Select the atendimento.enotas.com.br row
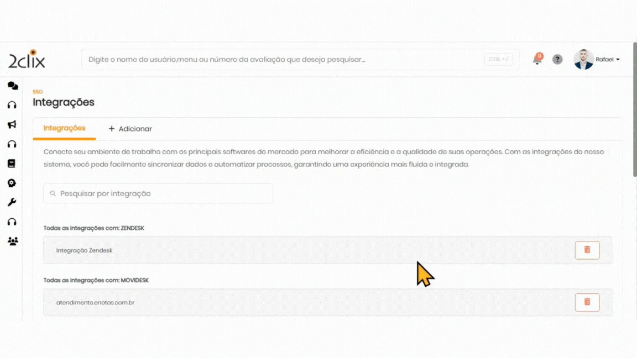The height and width of the screenshot is (358, 637). (x=276, y=302)
